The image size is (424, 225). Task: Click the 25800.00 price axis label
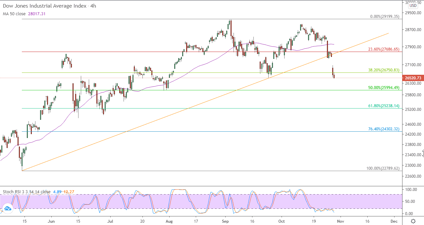pos(413,95)
